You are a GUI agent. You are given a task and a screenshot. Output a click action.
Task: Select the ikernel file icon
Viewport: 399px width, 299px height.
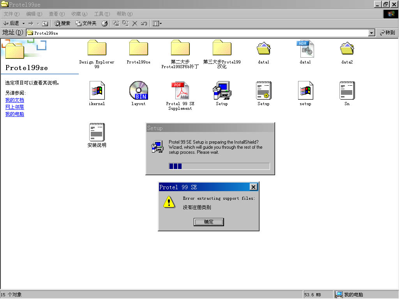(97, 90)
